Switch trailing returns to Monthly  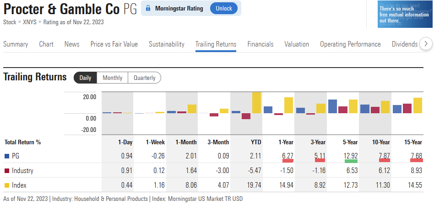click(x=112, y=78)
